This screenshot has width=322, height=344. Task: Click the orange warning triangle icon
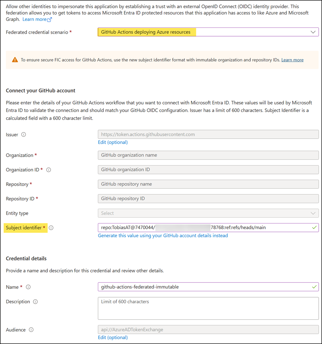(x=15, y=60)
